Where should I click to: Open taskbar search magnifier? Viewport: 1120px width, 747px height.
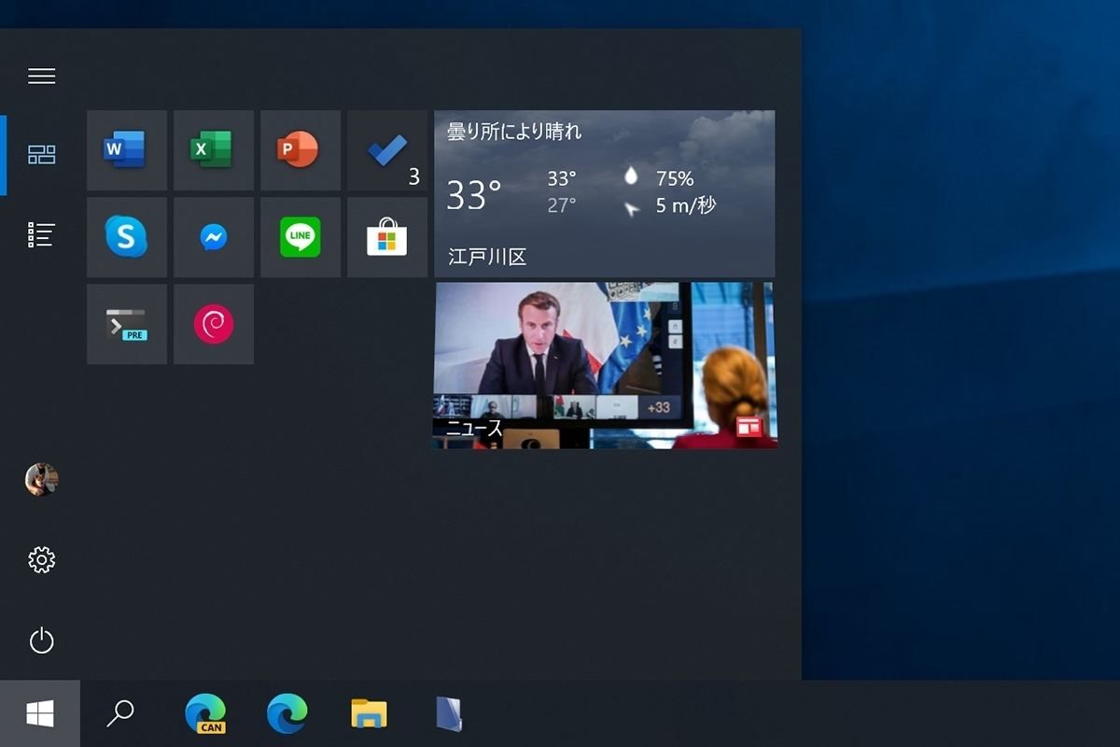[120, 713]
